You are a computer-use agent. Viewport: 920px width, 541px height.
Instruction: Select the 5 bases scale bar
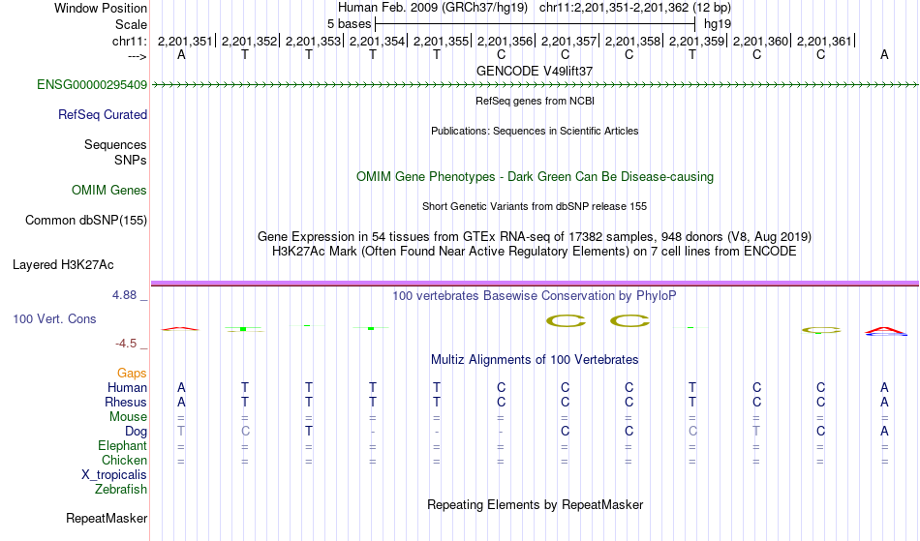(x=536, y=24)
